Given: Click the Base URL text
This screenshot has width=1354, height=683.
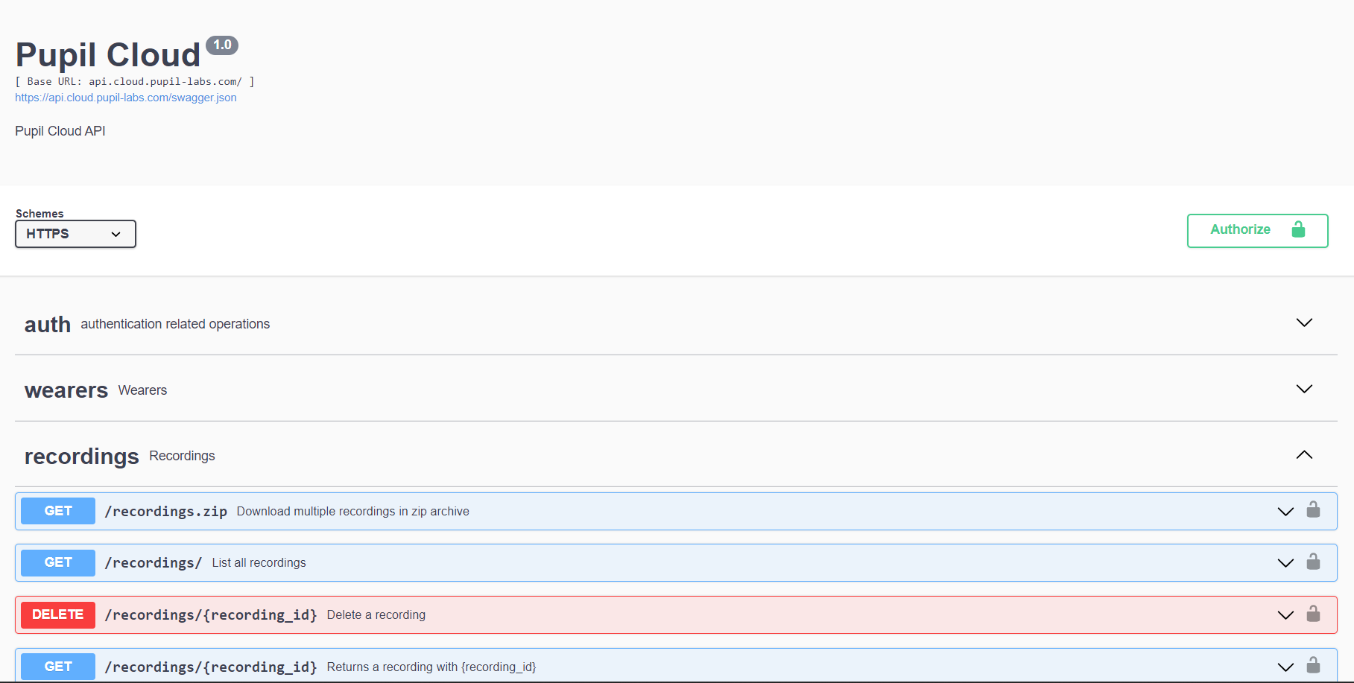Looking at the screenshot, I should 135,82.
